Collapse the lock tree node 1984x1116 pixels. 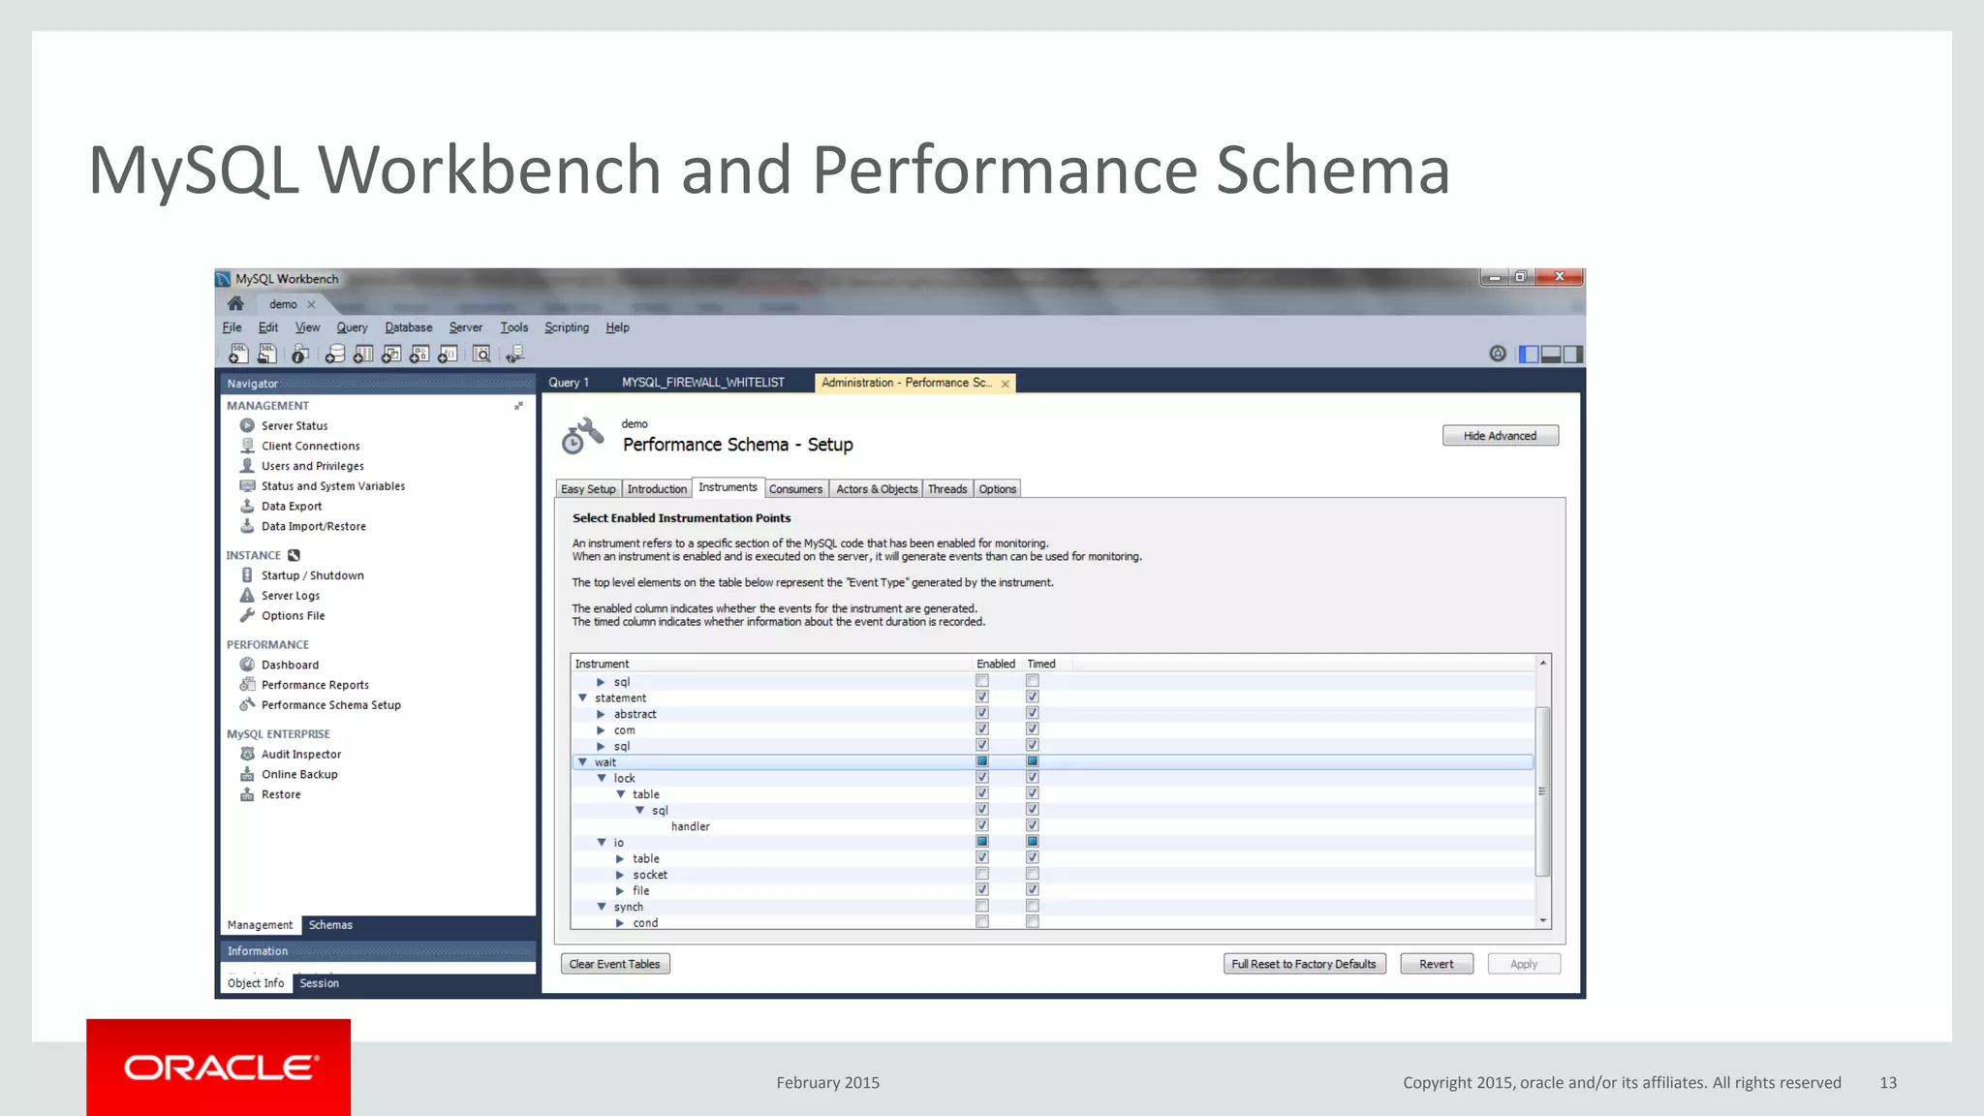[602, 778]
